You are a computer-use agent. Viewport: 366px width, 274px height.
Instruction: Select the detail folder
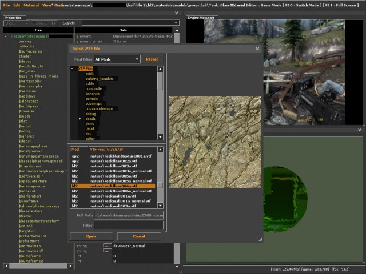pyautogui.click(x=90, y=128)
